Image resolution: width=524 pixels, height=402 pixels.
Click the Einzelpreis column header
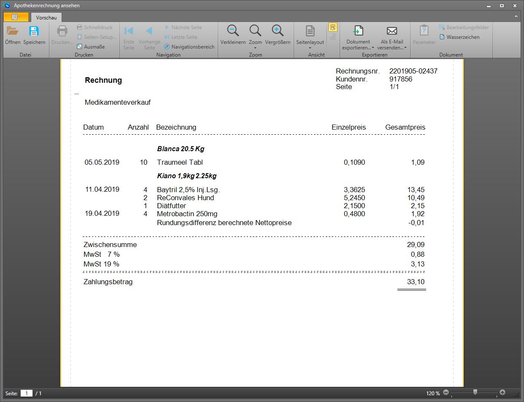(x=349, y=127)
